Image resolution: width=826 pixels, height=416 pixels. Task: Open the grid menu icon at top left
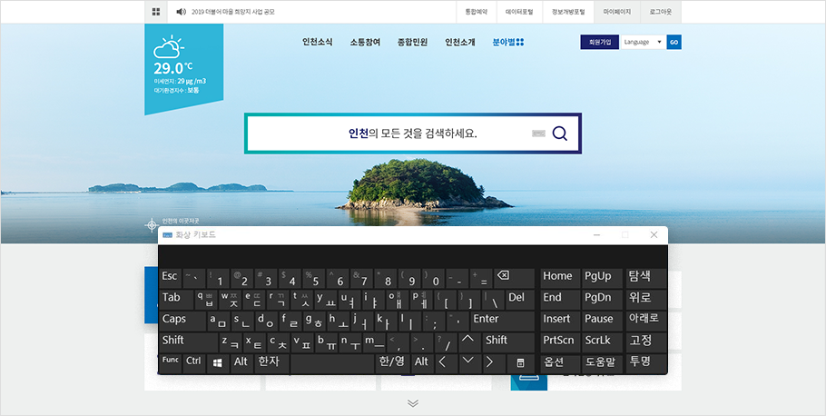[x=156, y=12]
